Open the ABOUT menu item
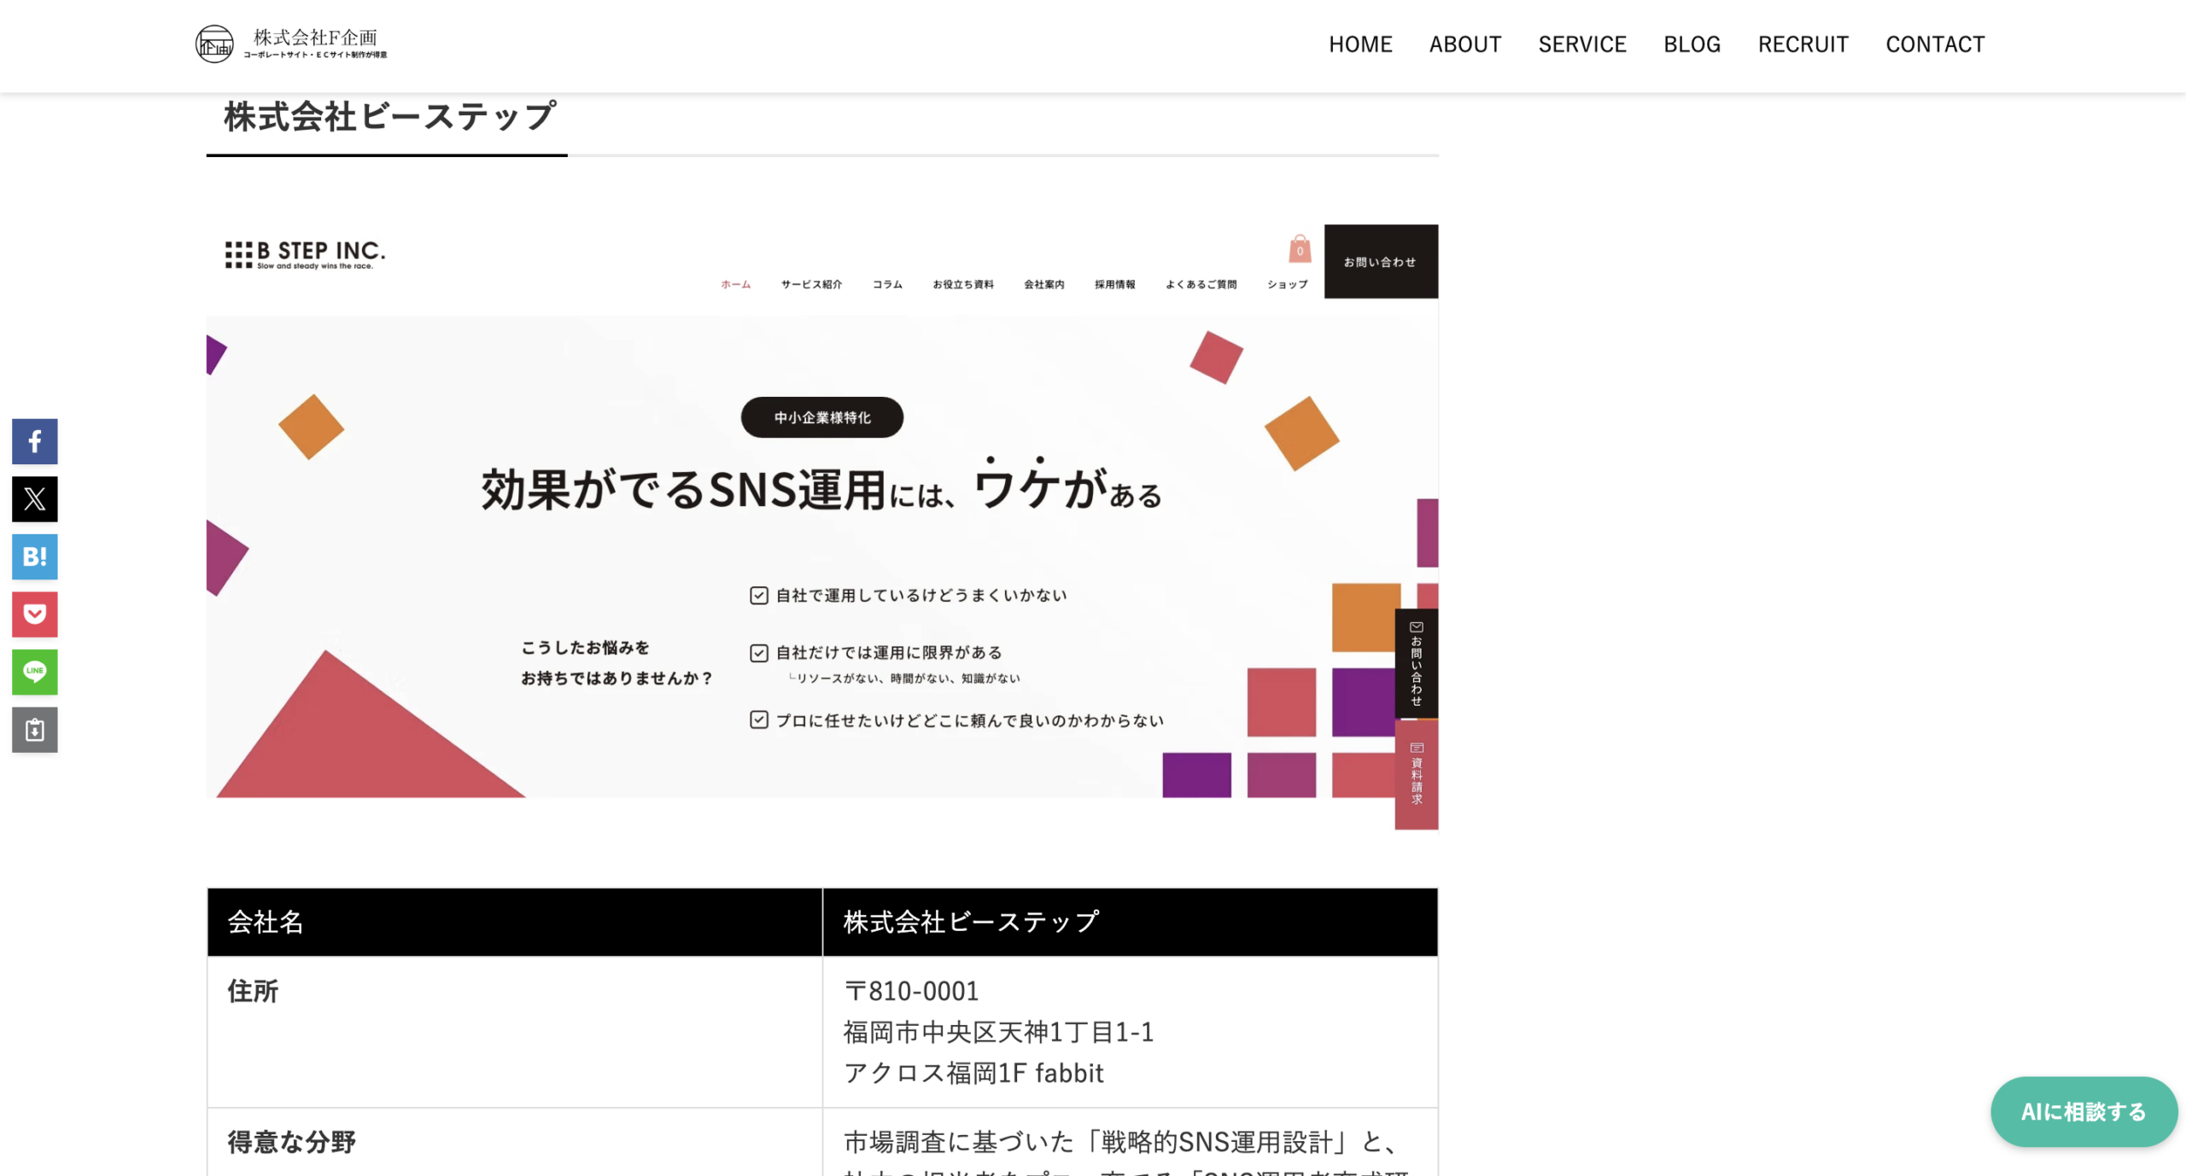Viewport: 2186px width, 1176px height. (1465, 44)
